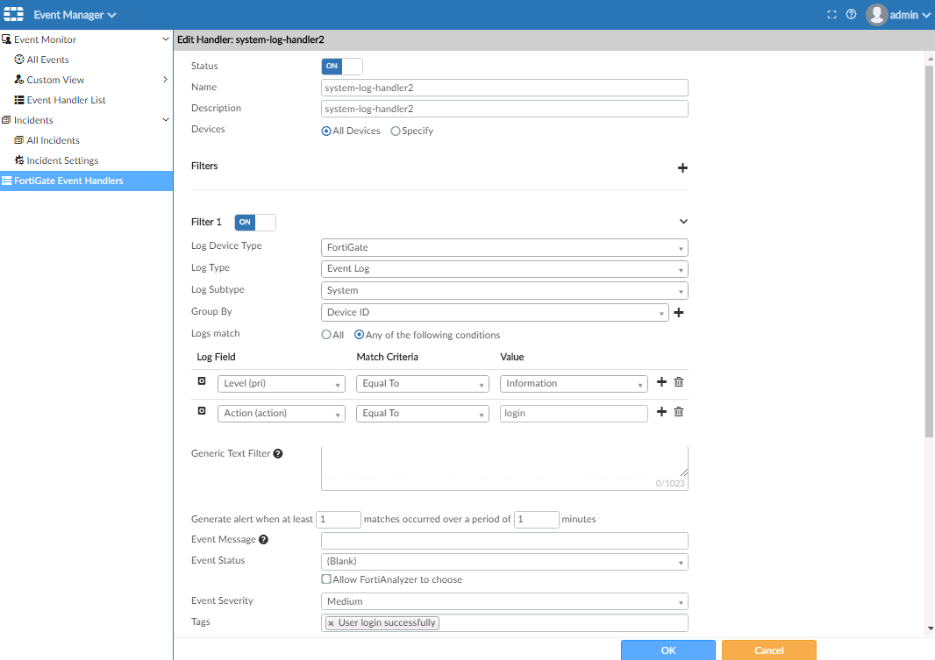Show Event Message help tooltip
Image resolution: width=935 pixels, height=660 pixels.
coord(263,539)
